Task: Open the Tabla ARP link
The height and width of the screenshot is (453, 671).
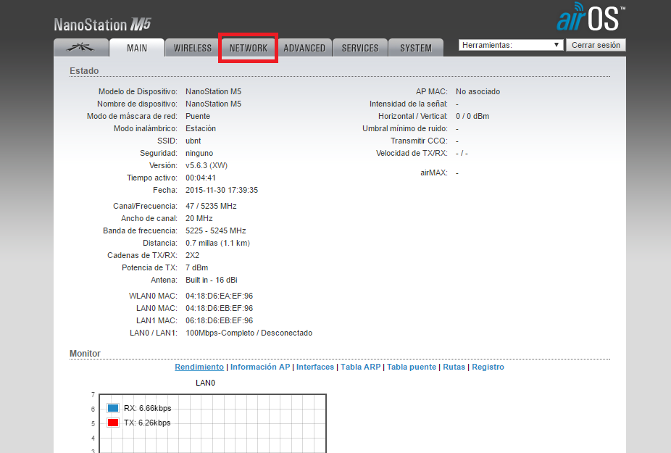Action: 360,367
